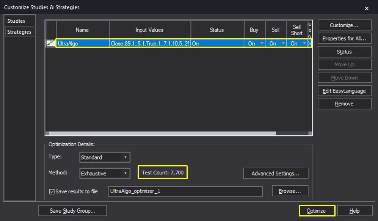The height and width of the screenshot is (221, 378).
Task: Click the Customize... button
Action: [x=345, y=25]
